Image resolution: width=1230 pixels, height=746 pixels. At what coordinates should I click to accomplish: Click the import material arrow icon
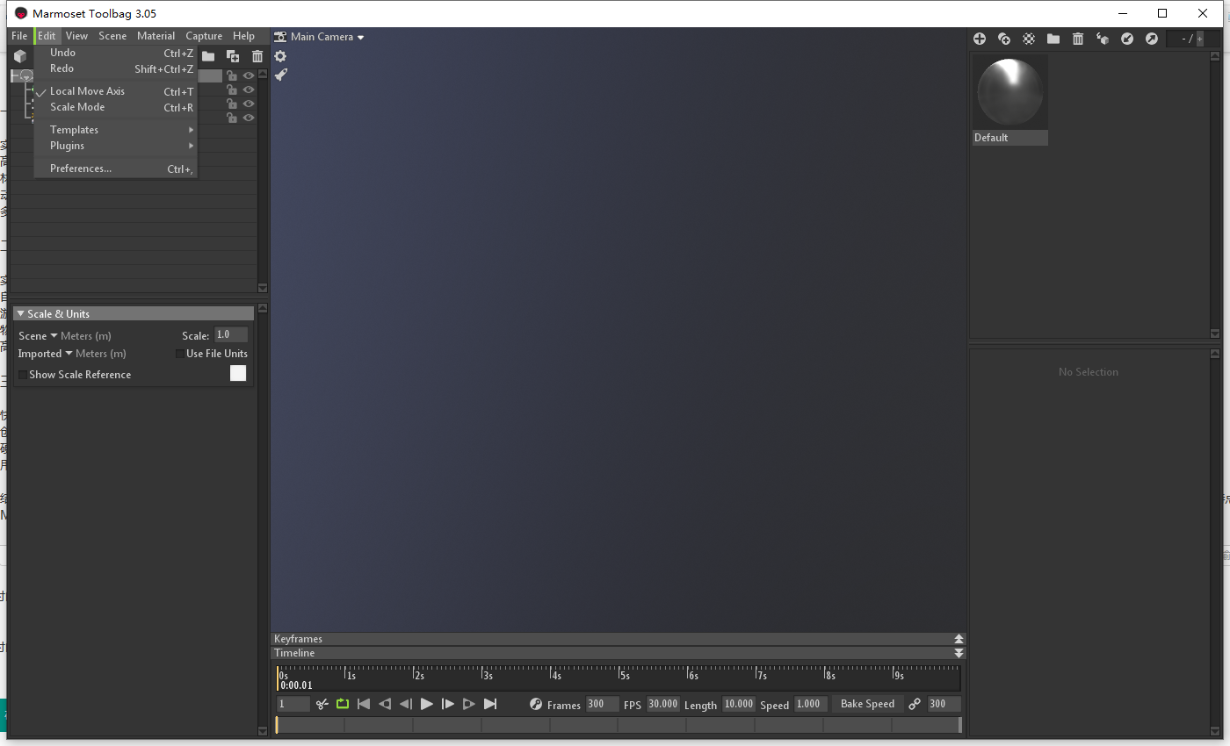click(1127, 39)
